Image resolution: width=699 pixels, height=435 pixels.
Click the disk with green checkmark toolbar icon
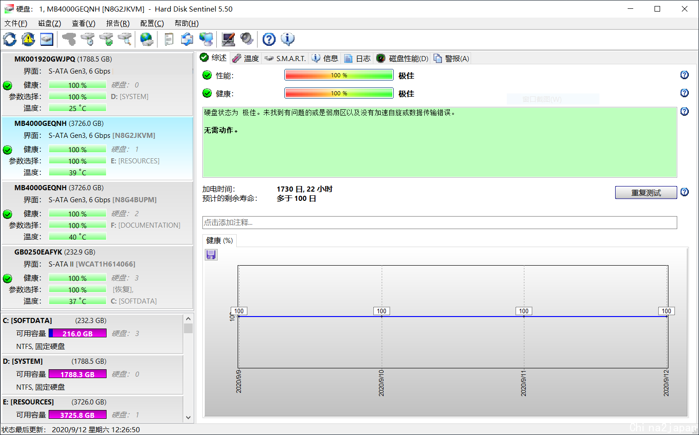[x=106, y=39]
